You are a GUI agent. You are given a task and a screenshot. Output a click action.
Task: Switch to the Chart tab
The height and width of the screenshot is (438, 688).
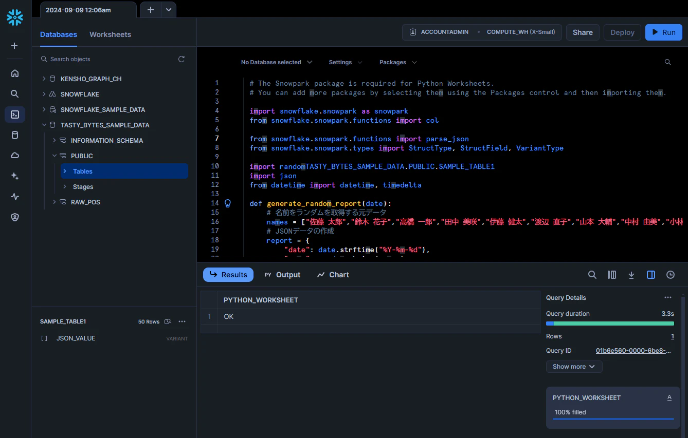pos(333,275)
